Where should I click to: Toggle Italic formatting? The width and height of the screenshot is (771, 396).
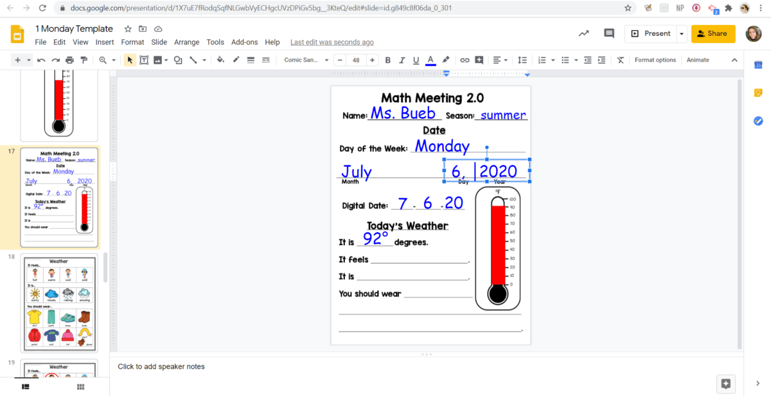coord(402,60)
